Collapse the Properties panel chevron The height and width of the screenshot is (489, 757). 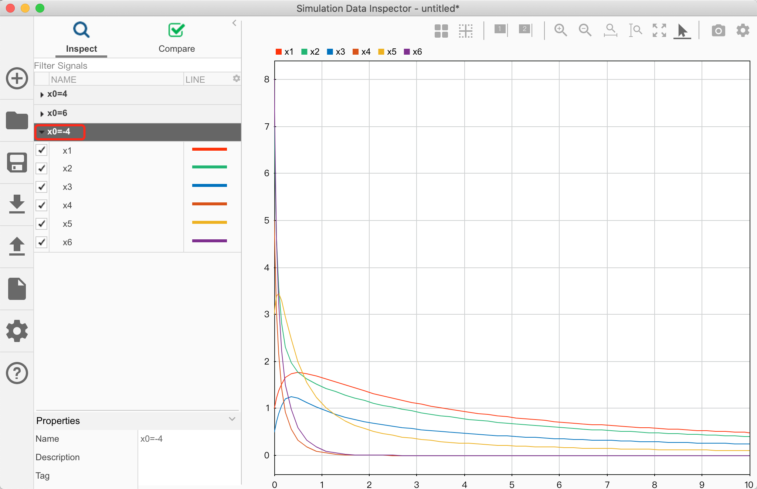pos(232,419)
